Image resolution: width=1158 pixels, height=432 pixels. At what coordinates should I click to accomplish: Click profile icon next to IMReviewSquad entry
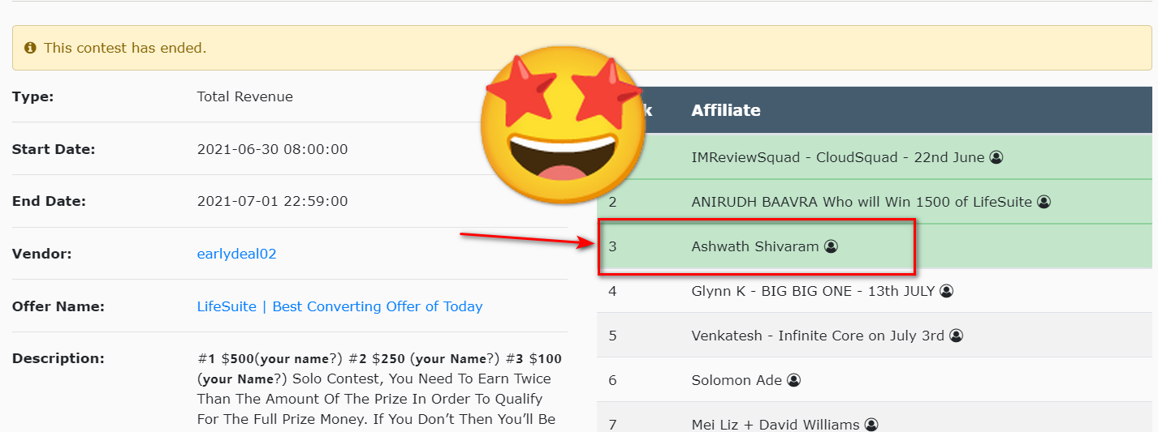point(996,157)
